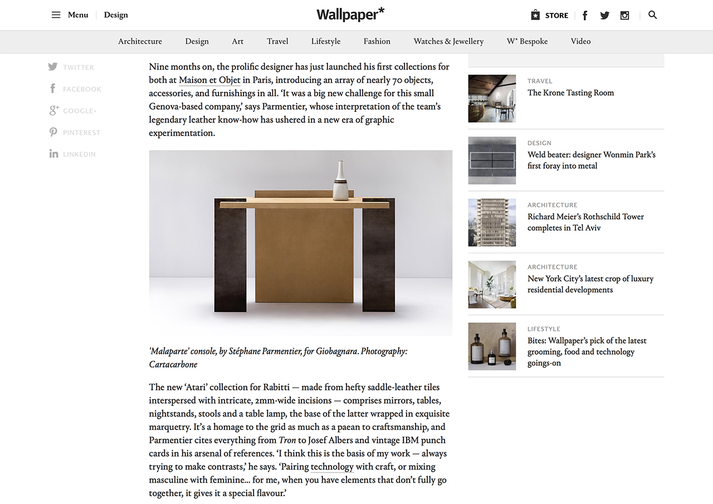Share article on LinkedIn sidebar icon
Viewport: 713px width, 504px height.
[53, 154]
